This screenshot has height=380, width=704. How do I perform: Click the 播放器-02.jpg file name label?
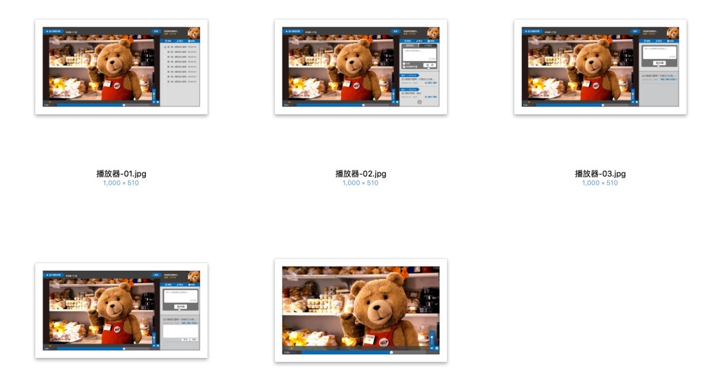(360, 174)
